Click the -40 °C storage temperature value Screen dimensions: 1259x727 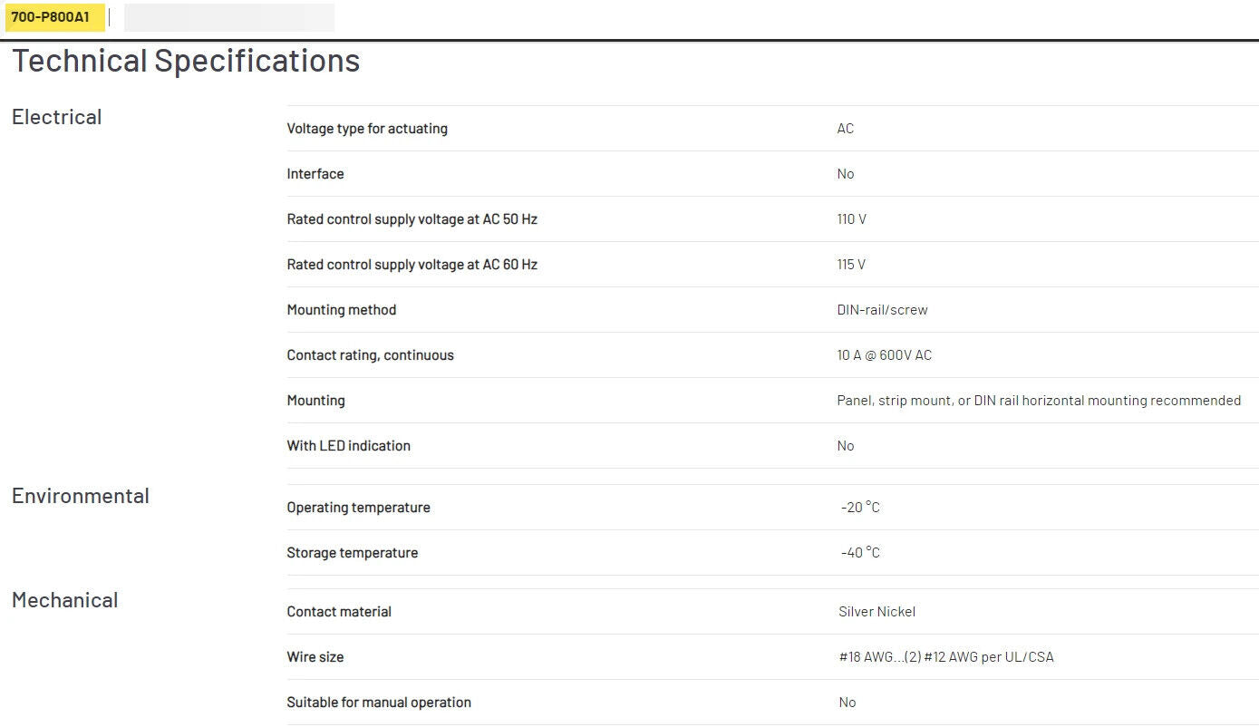(859, 553)
